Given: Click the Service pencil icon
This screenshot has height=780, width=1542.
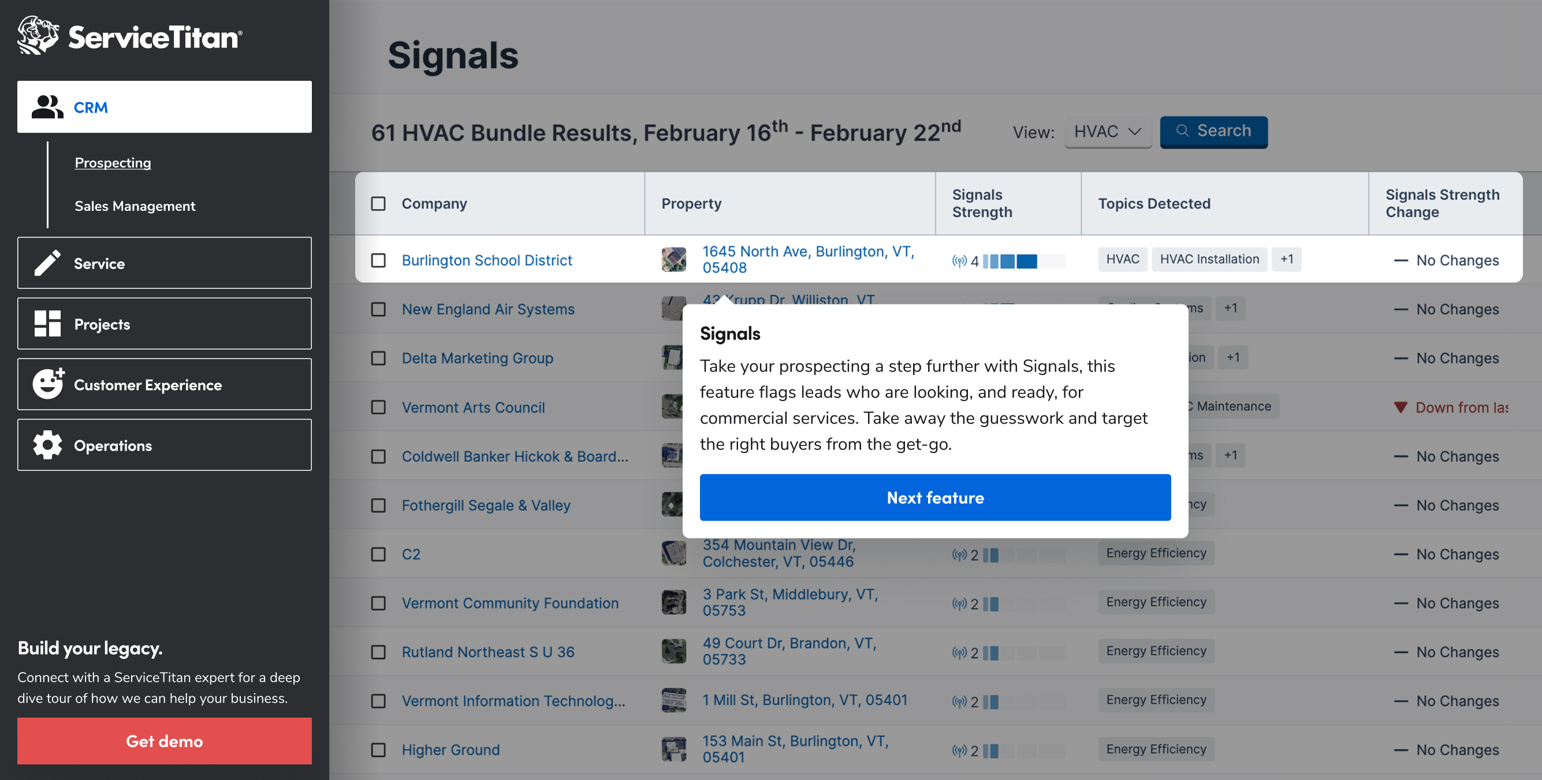Looking at the screenshot, I should pos(47,263).
